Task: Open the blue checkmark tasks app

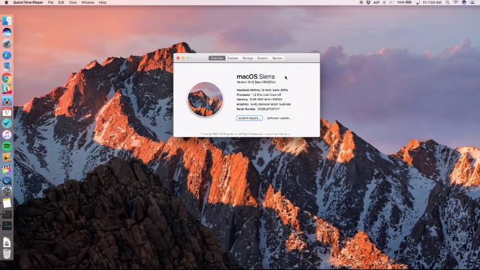Action: coord(7,123)
